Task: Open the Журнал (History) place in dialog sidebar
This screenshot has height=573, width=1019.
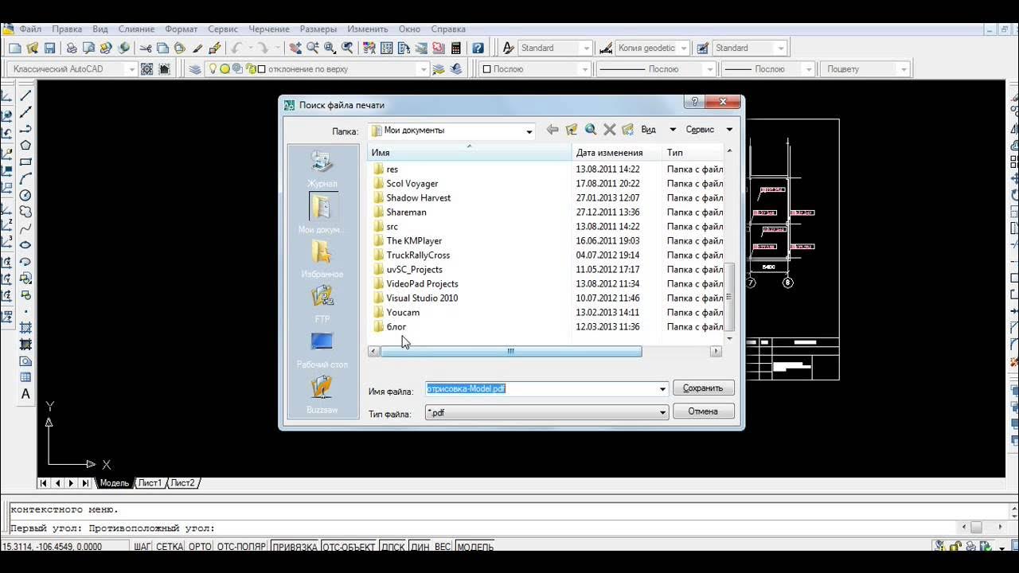Action: point(322,169)
